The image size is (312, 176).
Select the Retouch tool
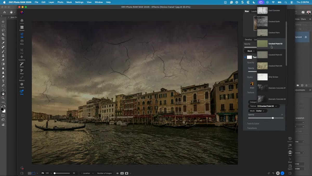coord(22,78)
